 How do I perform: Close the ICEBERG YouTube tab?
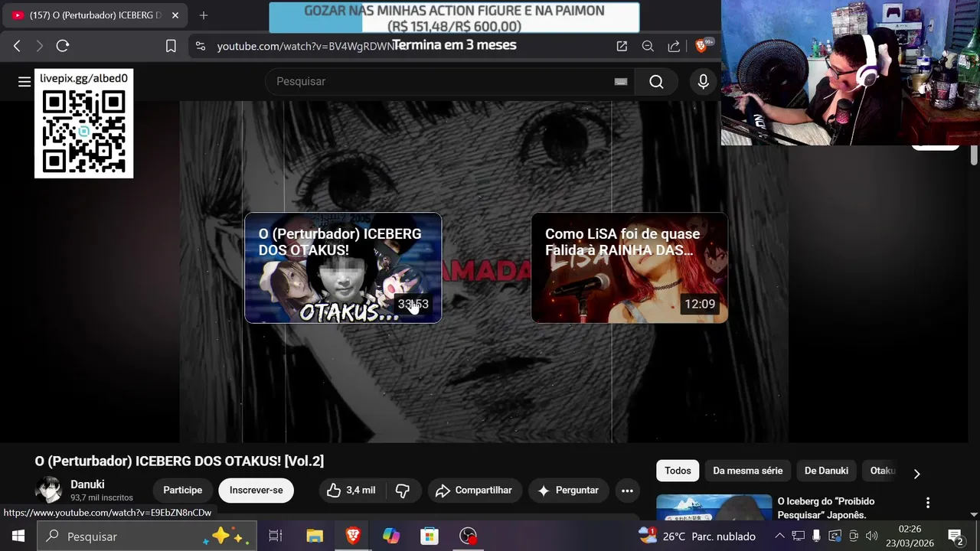coord(175,15)
